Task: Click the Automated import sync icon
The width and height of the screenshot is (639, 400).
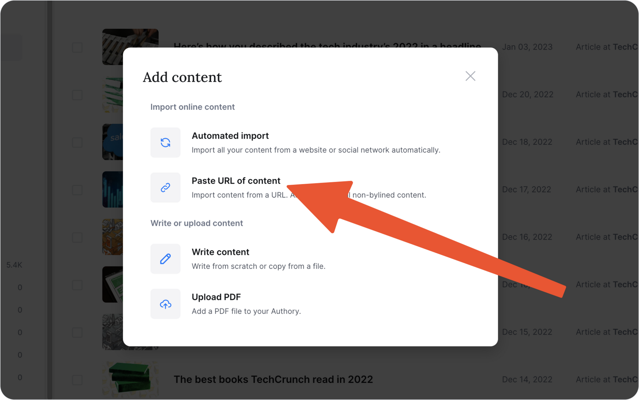Action: (165, 142)
